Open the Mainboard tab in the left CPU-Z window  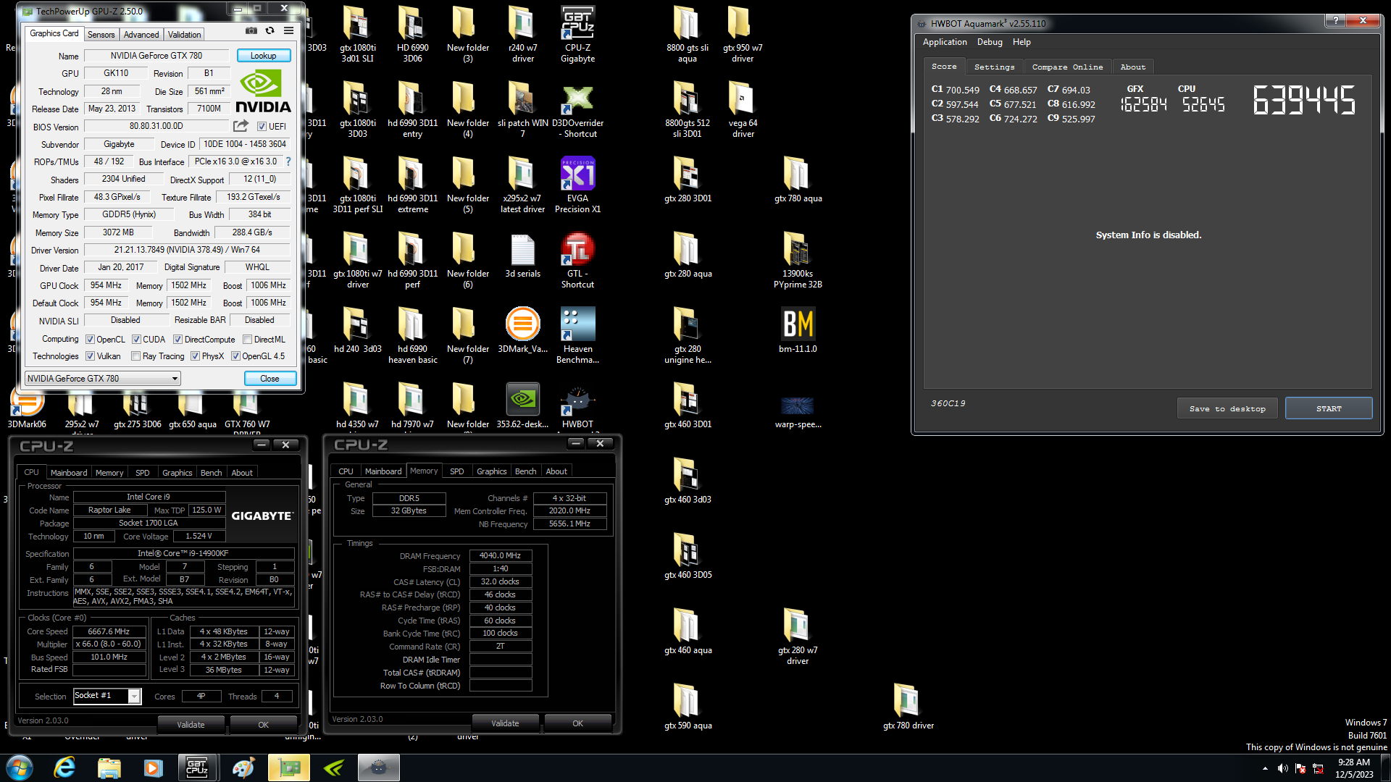(69, 472)
